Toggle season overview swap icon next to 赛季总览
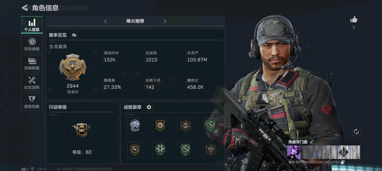382x171 pixels. (74, 35)
